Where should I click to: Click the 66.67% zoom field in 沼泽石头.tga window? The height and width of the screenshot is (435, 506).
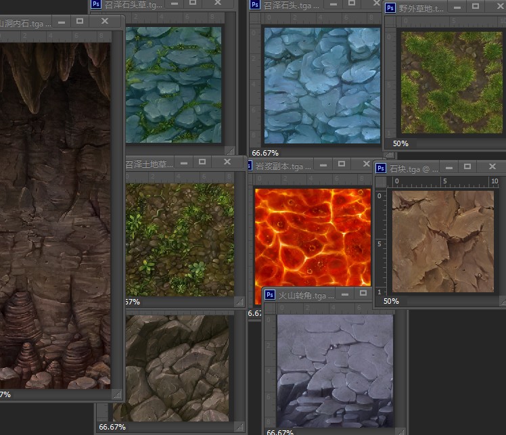pyautogui.click(x=265, y=153)
